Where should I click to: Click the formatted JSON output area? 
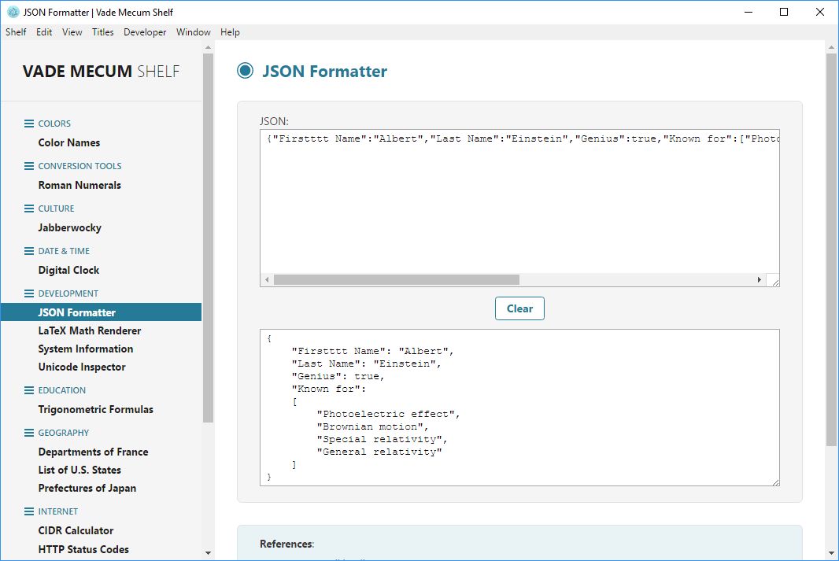(519, 408)
